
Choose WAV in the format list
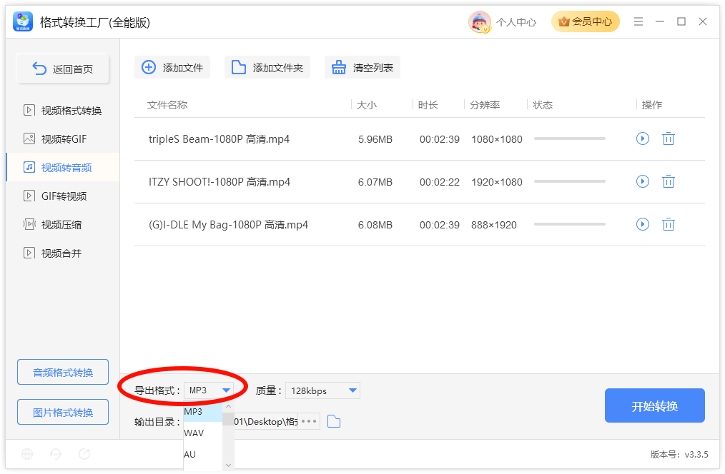203,433
